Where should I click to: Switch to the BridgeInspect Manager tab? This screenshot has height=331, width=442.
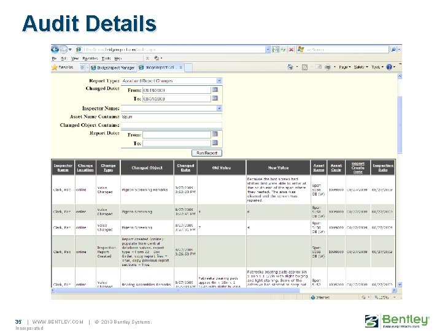113,67
